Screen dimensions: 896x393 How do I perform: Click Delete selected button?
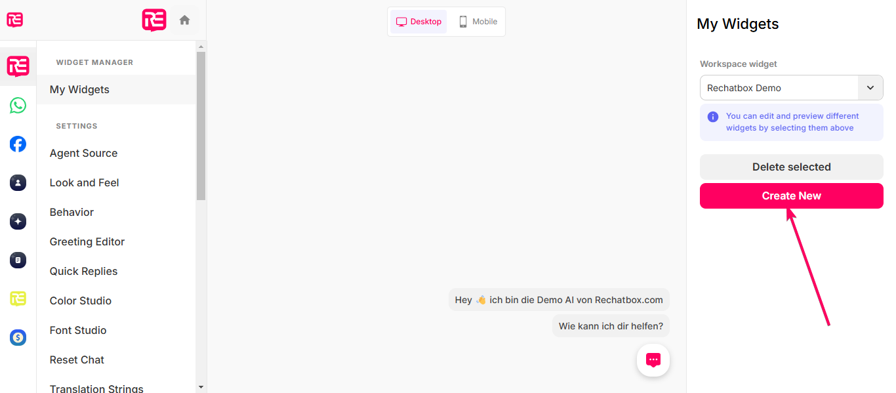[792, 167]
